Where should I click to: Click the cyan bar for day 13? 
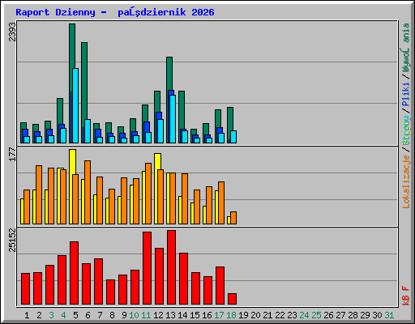point(173,119)
